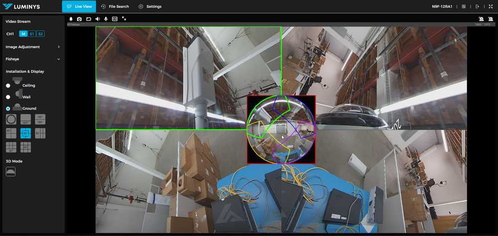The width and height of the screenshot is (498, 236).
Task: Switch to sub stream S1
Action: [x=31, y=34]
